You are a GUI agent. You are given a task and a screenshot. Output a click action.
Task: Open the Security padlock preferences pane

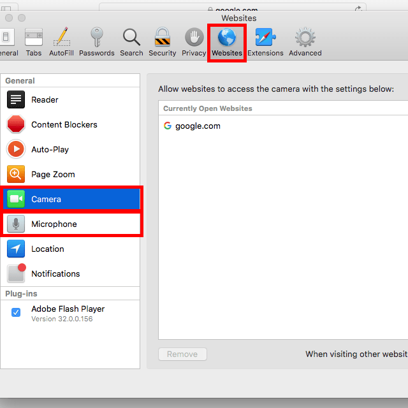tap(162, 42)
